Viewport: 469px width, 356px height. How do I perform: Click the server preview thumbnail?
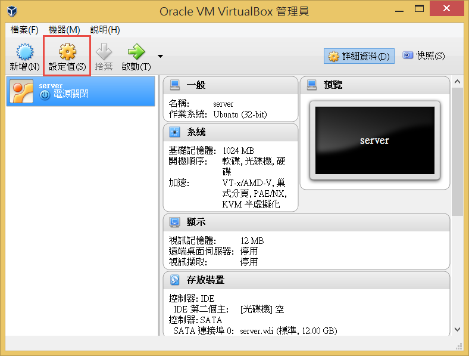point(375,140)
